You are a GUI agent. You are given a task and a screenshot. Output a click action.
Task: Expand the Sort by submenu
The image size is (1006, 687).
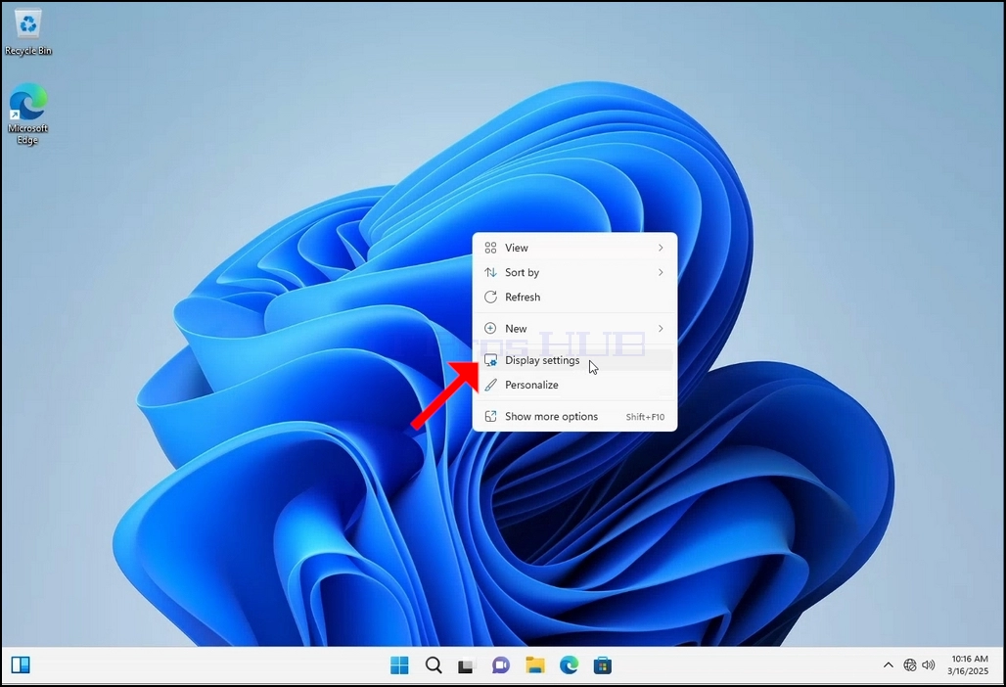(x=574, y=273)
